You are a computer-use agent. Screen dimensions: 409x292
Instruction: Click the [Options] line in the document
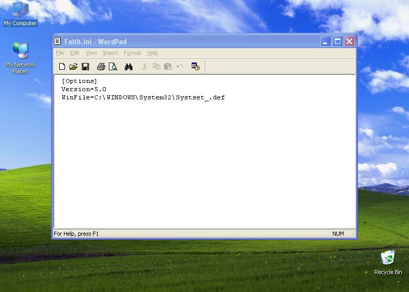click(79, 81)
